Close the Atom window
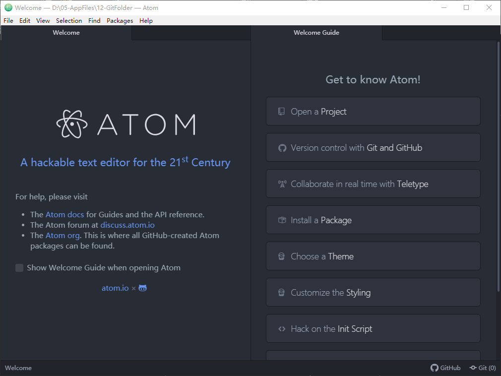The image size is (501, 376). (x=489, y=7)
